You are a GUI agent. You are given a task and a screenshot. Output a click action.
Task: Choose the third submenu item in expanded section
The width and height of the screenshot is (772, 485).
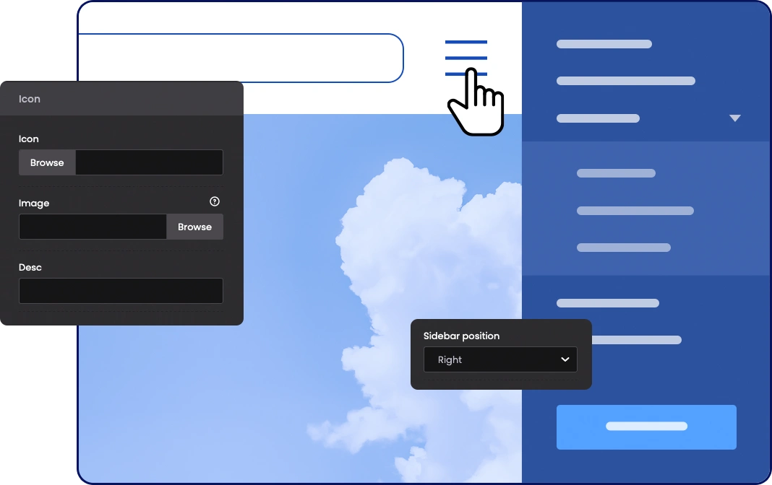(623, 248)
